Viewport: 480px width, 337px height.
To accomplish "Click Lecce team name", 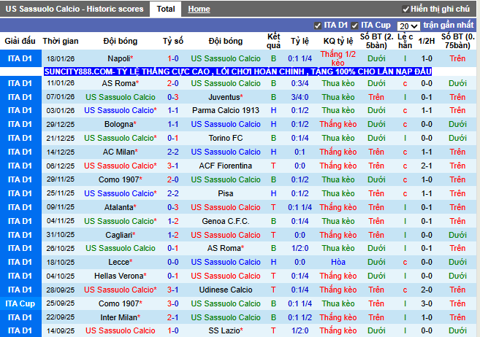I will (x=119, y=262).
